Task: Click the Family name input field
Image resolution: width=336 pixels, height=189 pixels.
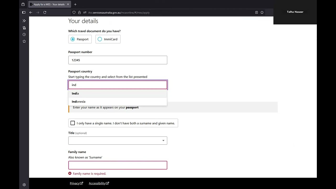Action: [118, 165]
